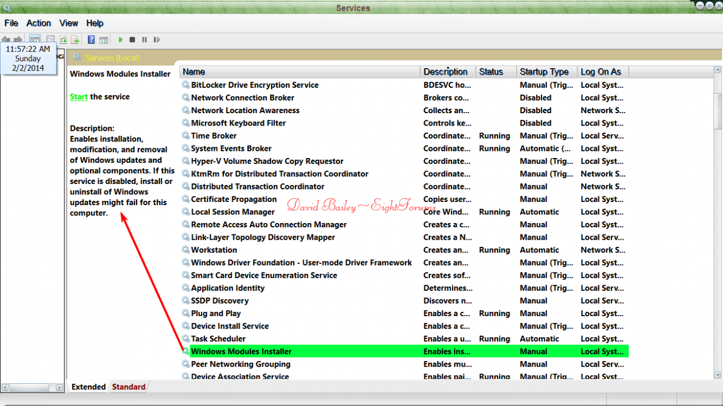This screenshot has width=723, height=406.
Task: Click Disabled startup type of Network Connection Broker
Action: [x=535, y=98]
